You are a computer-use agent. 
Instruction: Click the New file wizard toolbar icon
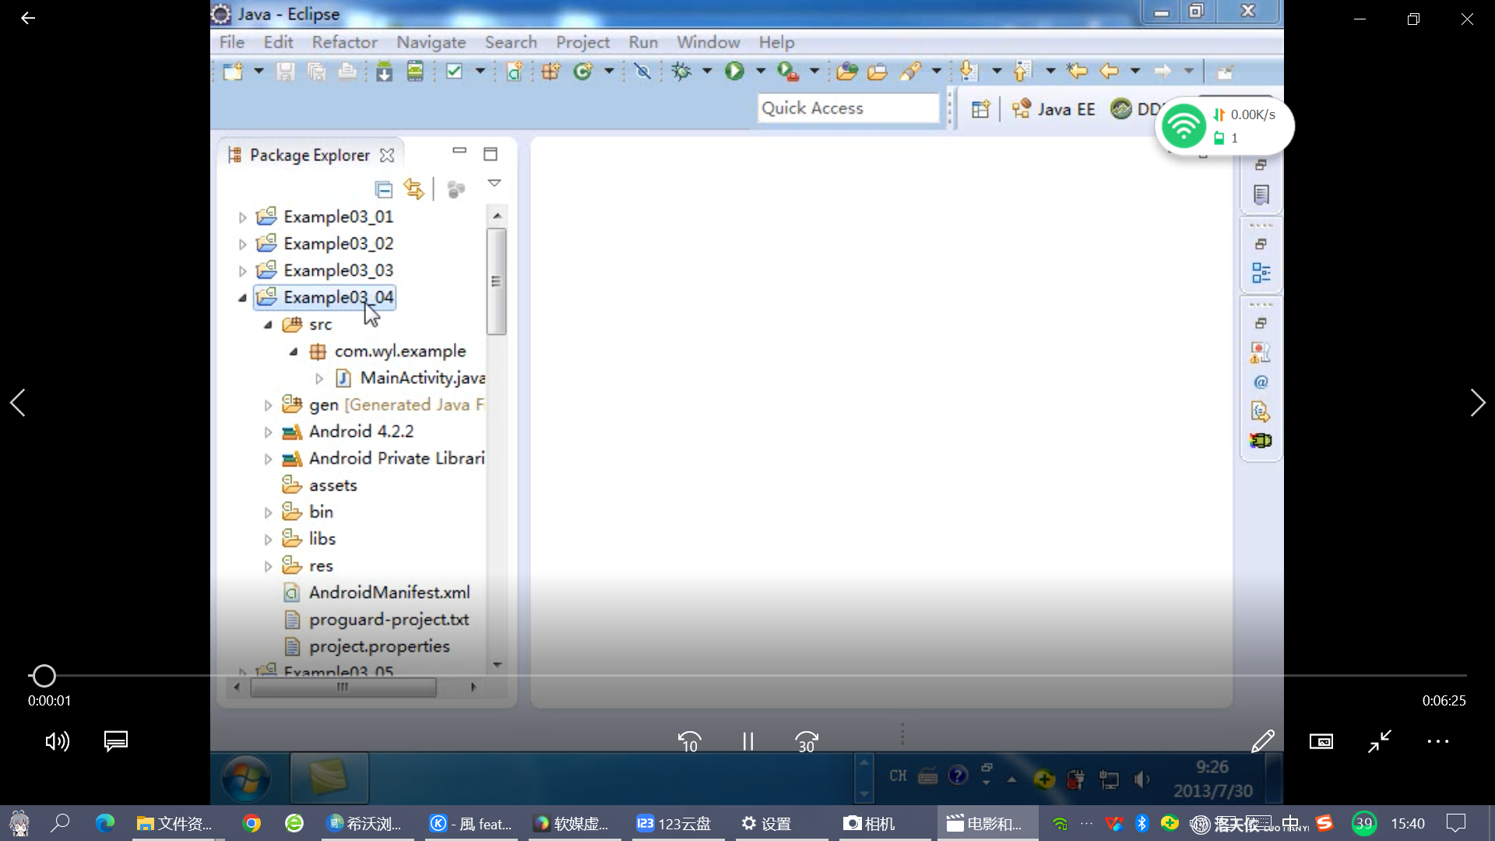point(233,72)
